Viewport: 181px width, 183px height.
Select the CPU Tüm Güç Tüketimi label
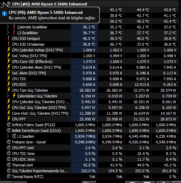[x=30, y=90]
